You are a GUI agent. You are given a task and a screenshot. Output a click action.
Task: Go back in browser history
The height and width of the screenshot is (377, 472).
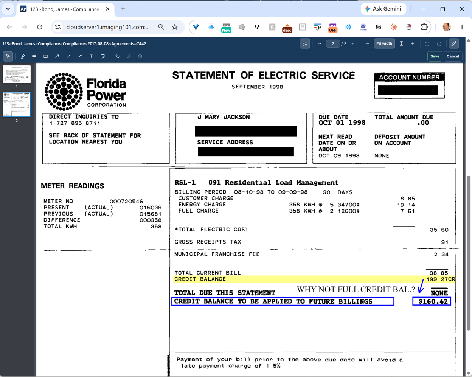coord(9,27)
